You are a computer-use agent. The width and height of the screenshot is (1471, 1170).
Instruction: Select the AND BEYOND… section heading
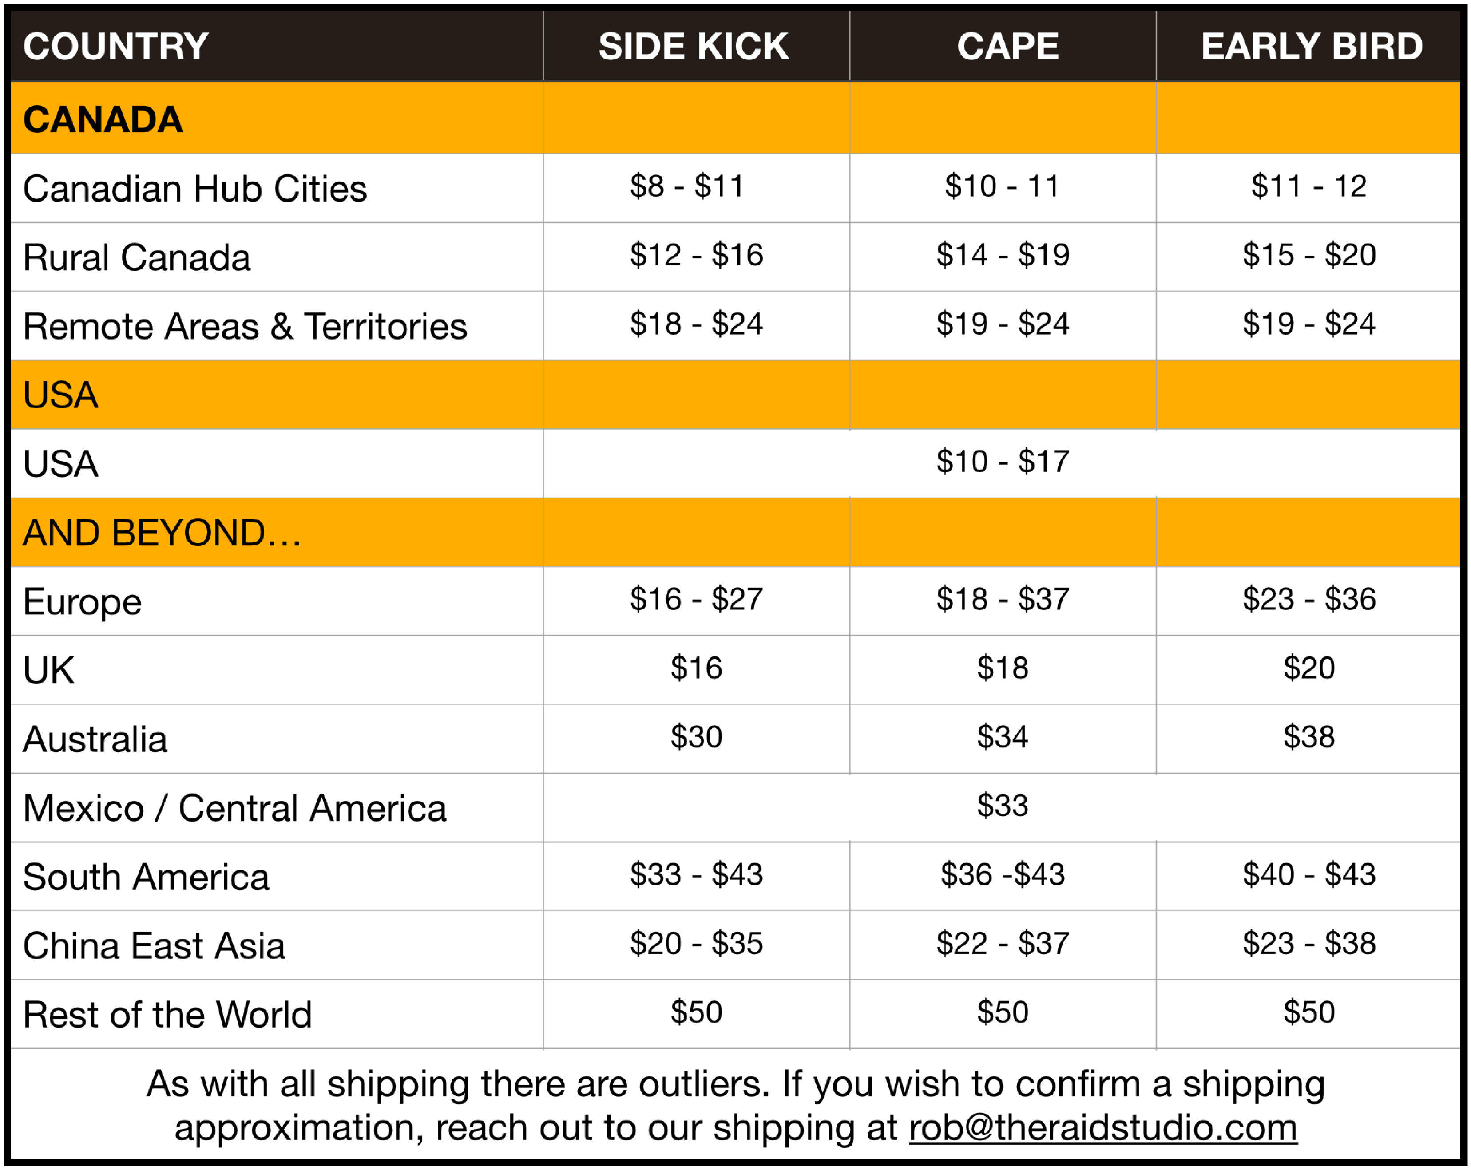[x=163, y=533]
